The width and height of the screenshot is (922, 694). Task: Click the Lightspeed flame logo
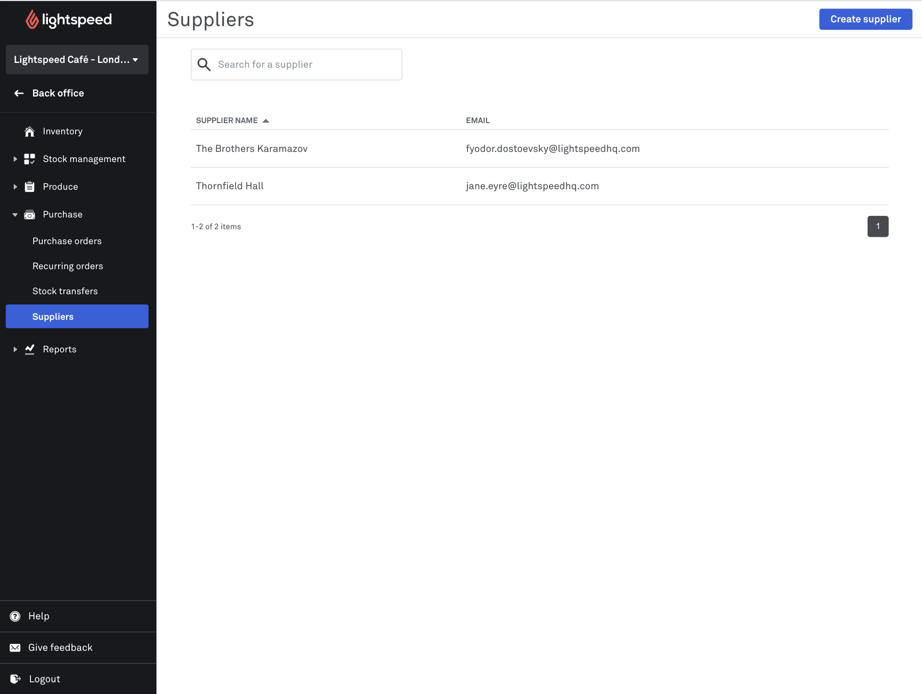pos(32,19)
